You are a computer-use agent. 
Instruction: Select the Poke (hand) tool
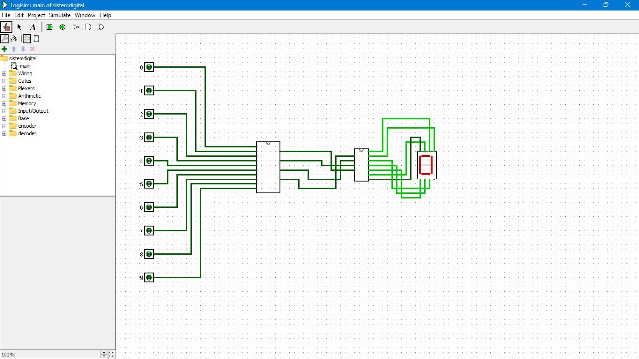[x=6, y=27]
